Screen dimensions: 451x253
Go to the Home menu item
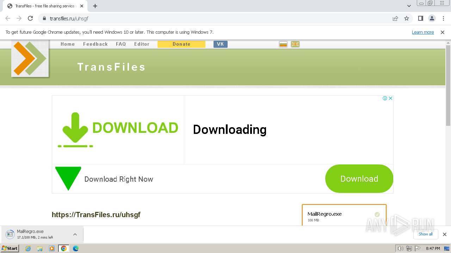[68, 44]
